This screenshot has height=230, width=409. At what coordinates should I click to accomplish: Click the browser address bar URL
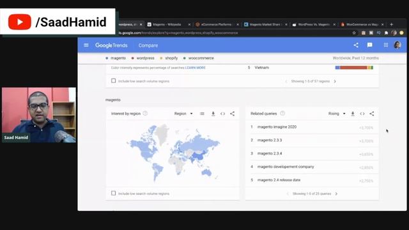coord(178,33)
